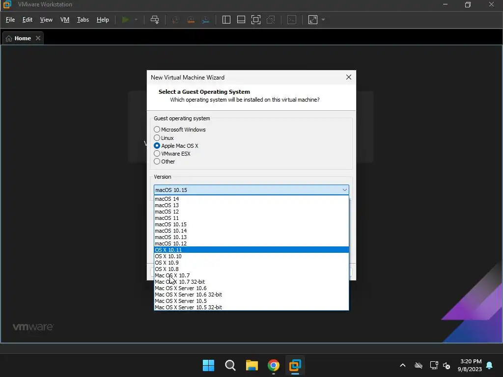
Task: Toggle the thumbnail bar view icon
Action: coord(241,20)
